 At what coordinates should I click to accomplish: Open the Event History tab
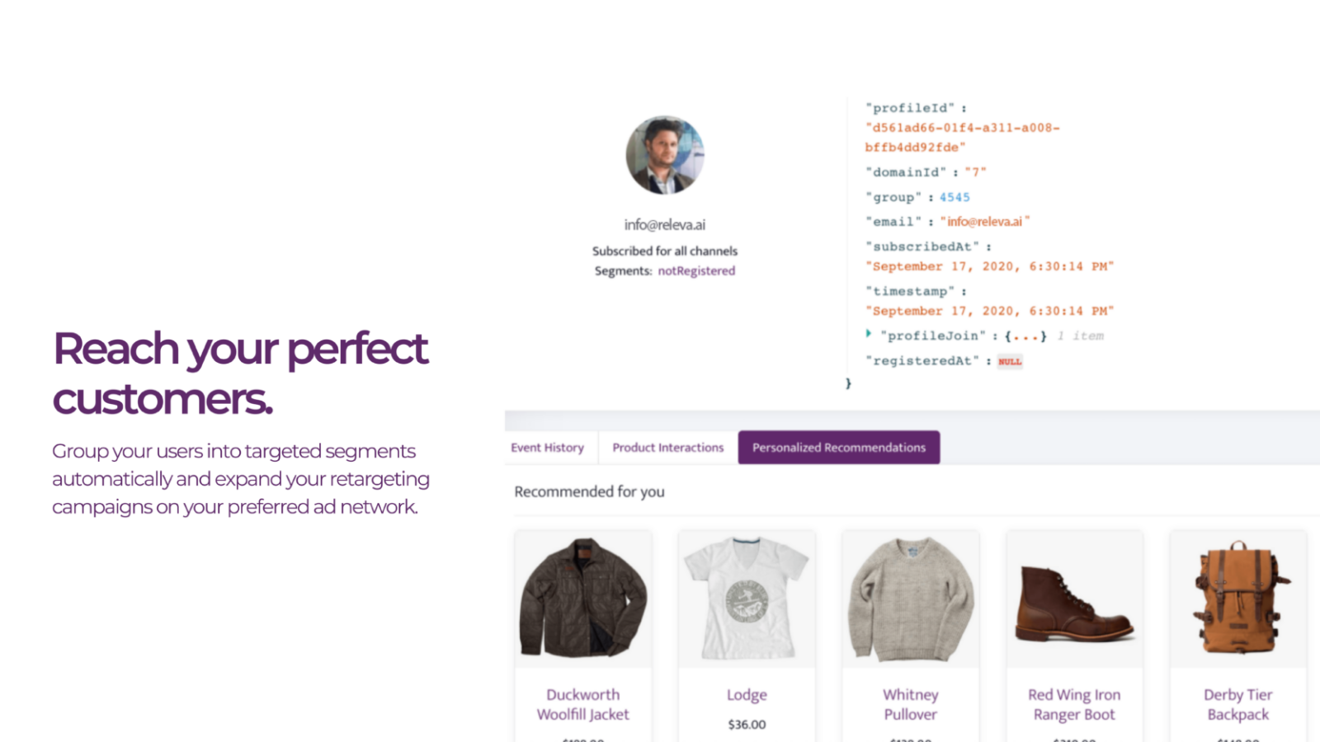547,448
